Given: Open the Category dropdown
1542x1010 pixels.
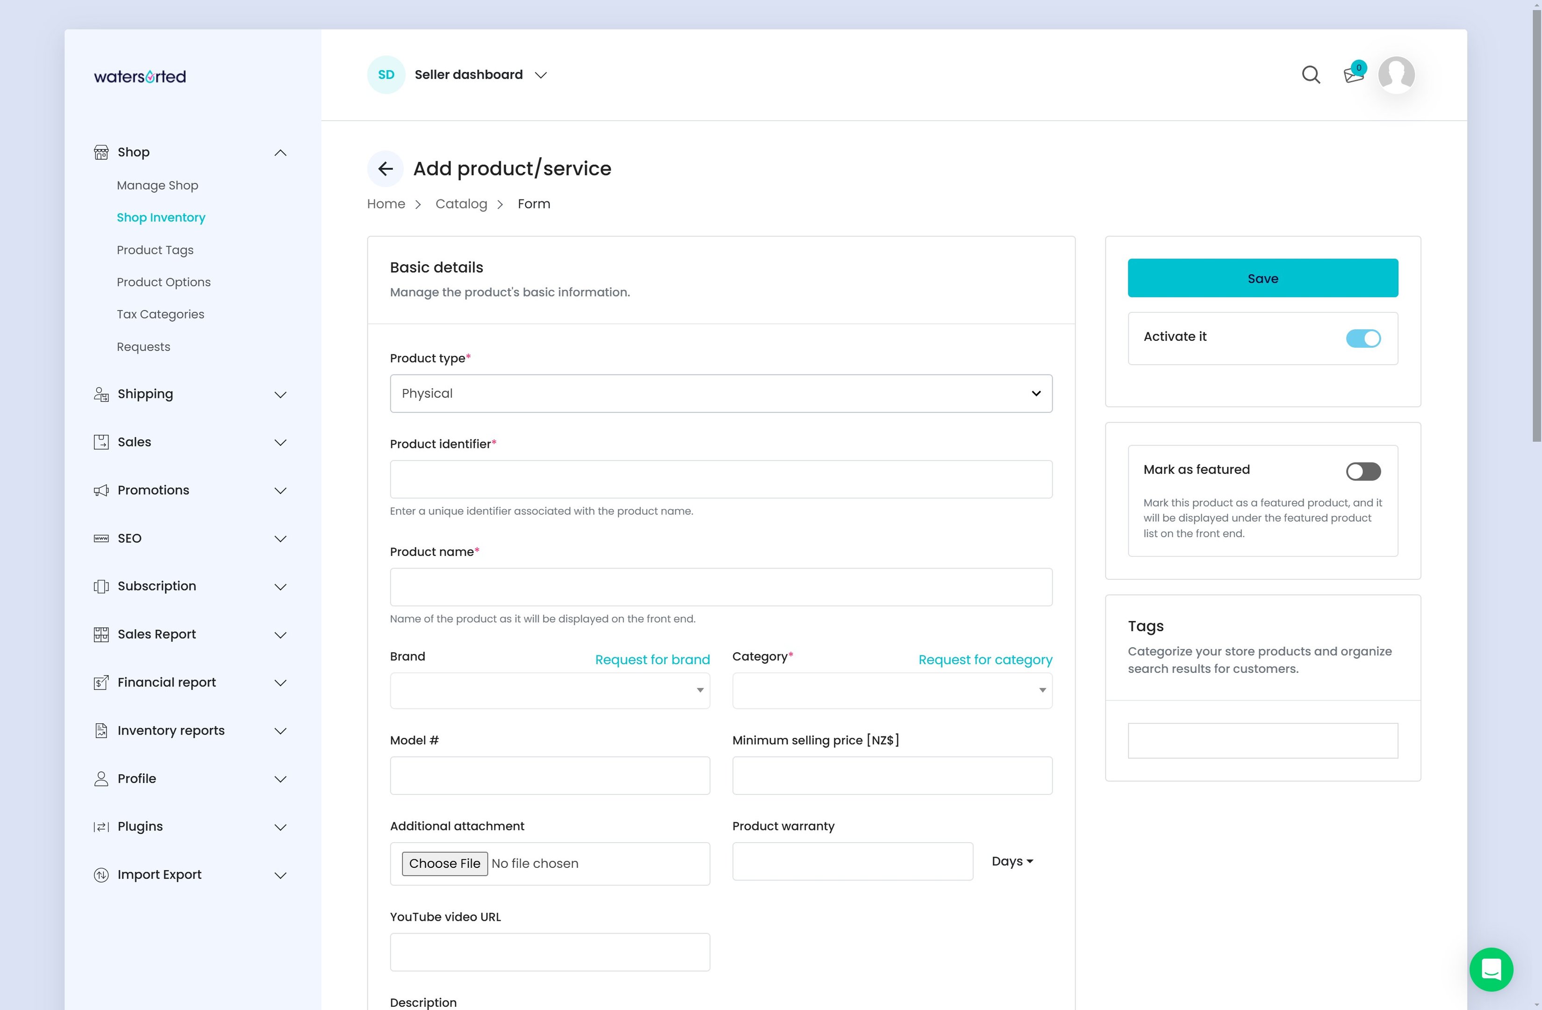Looking at the screenshot, I should pos(891,691).
